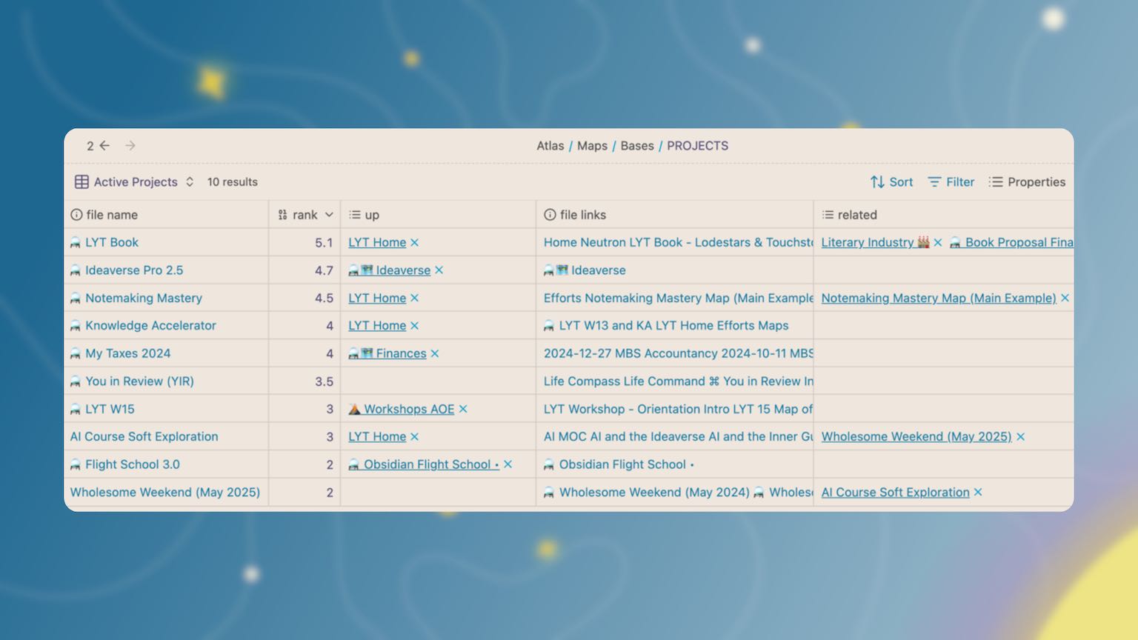Go back with the left arrow
The width and height of the screenshot is (1138, 640).
coord(104,146)
